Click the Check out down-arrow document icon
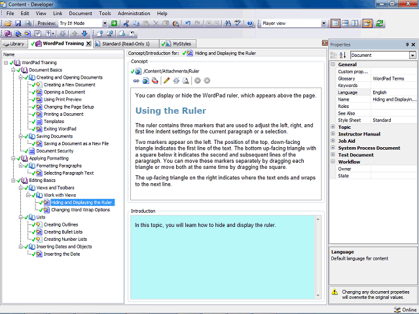This screenshot has height=314, width=419. [x=122, y=33]
